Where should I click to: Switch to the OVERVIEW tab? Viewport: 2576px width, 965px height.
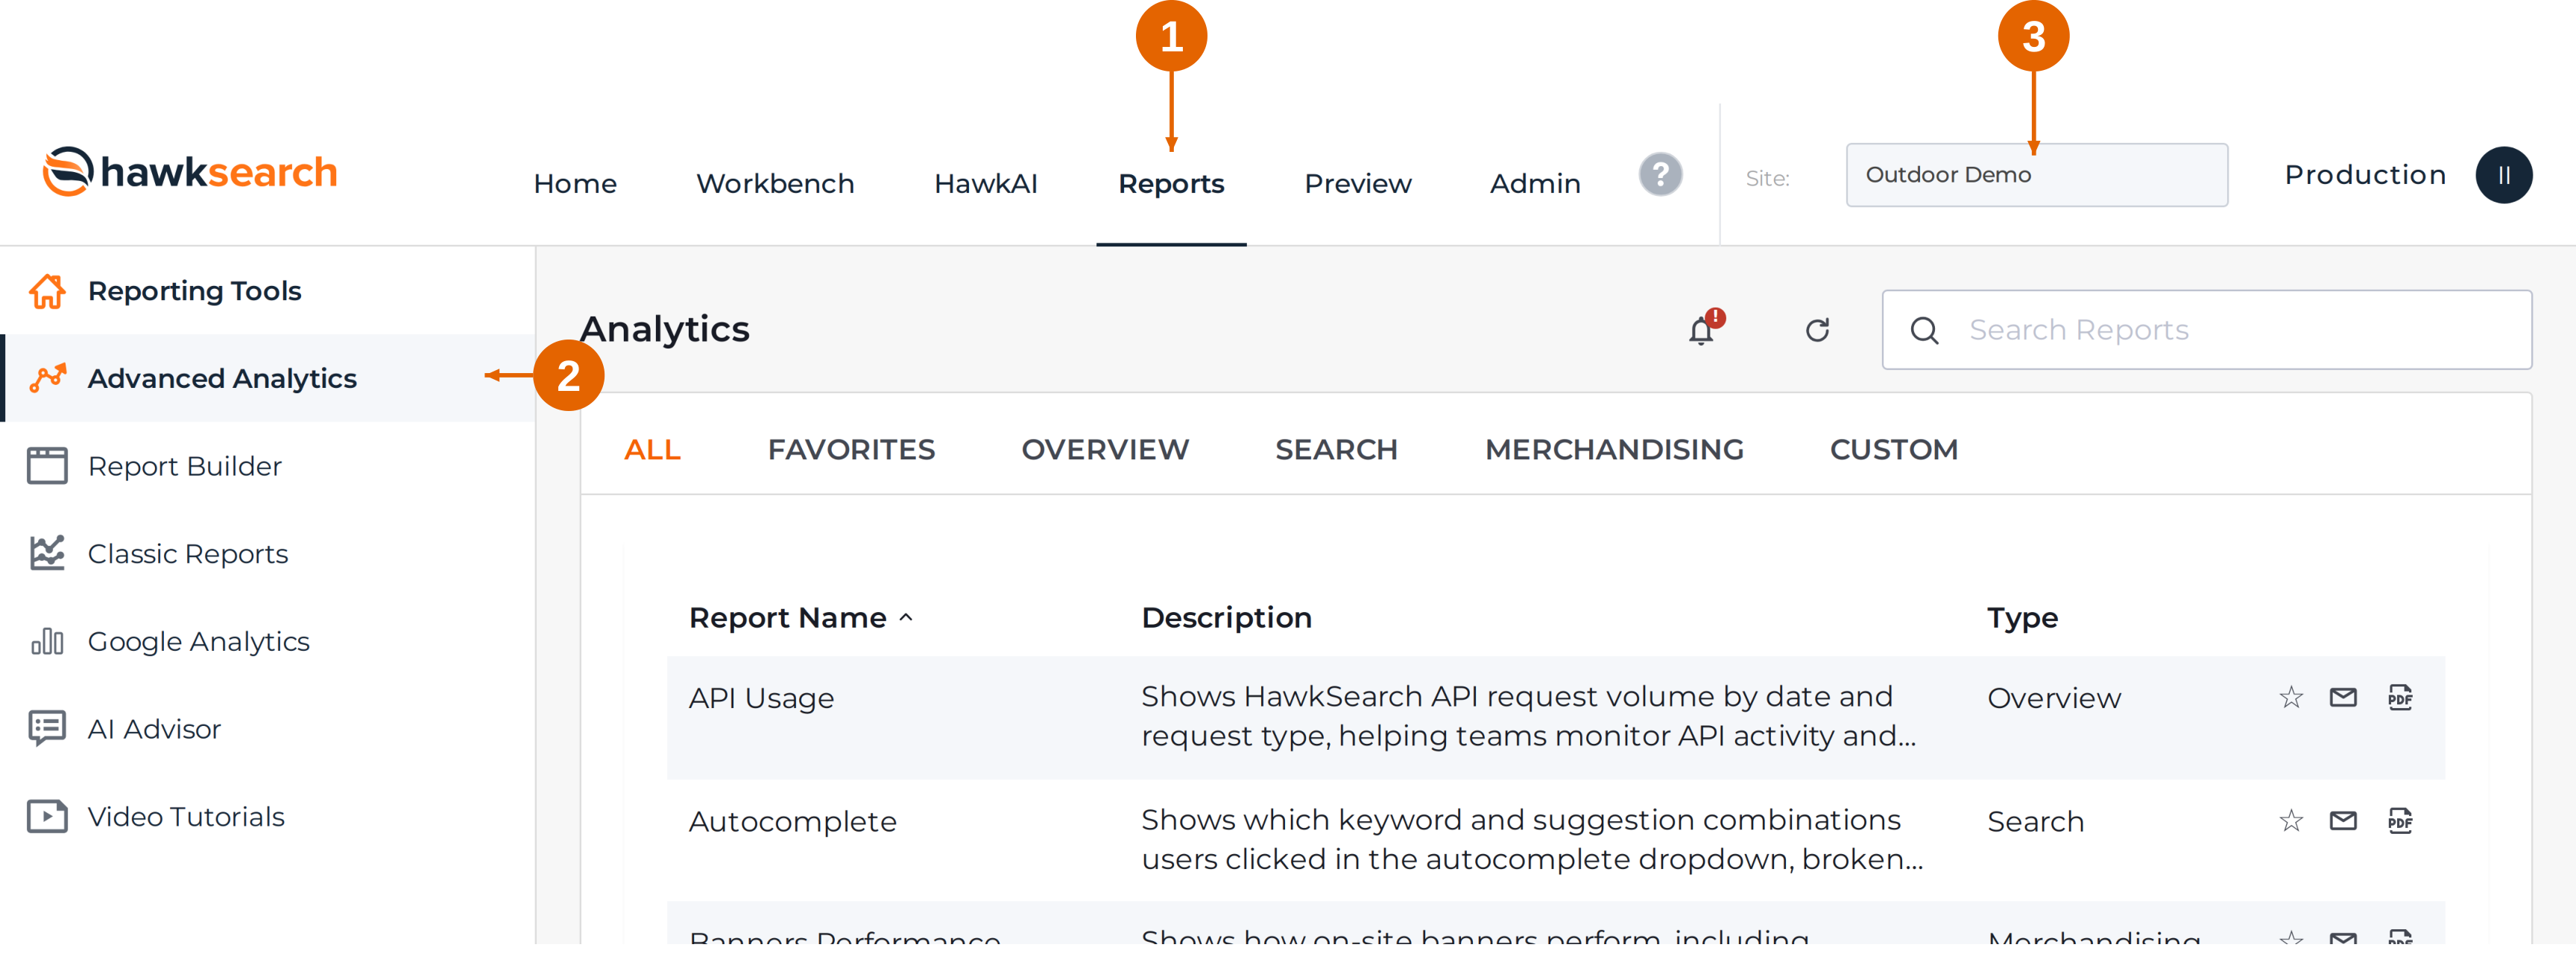coord(1105,450)
